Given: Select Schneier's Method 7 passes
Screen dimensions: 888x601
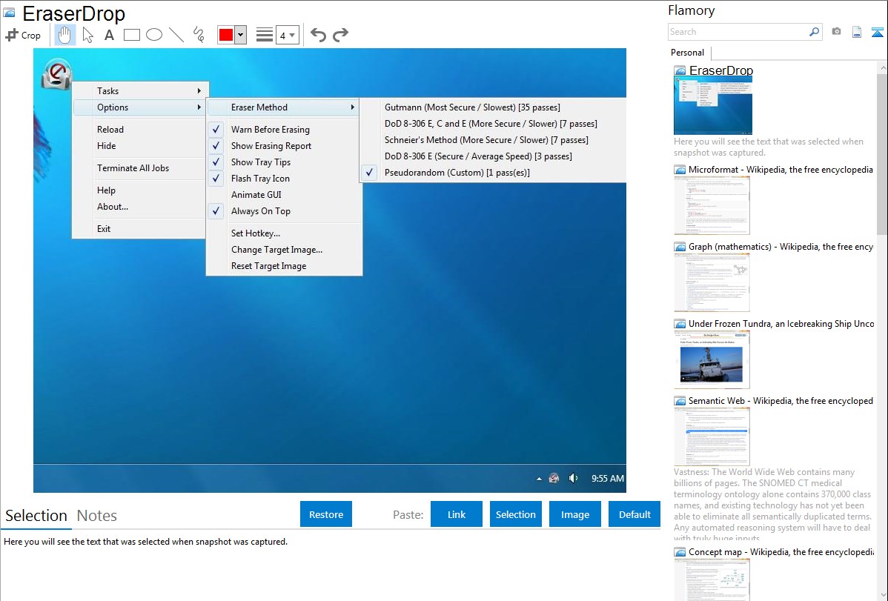Looking at the screenshot, I should click(493, 140).
